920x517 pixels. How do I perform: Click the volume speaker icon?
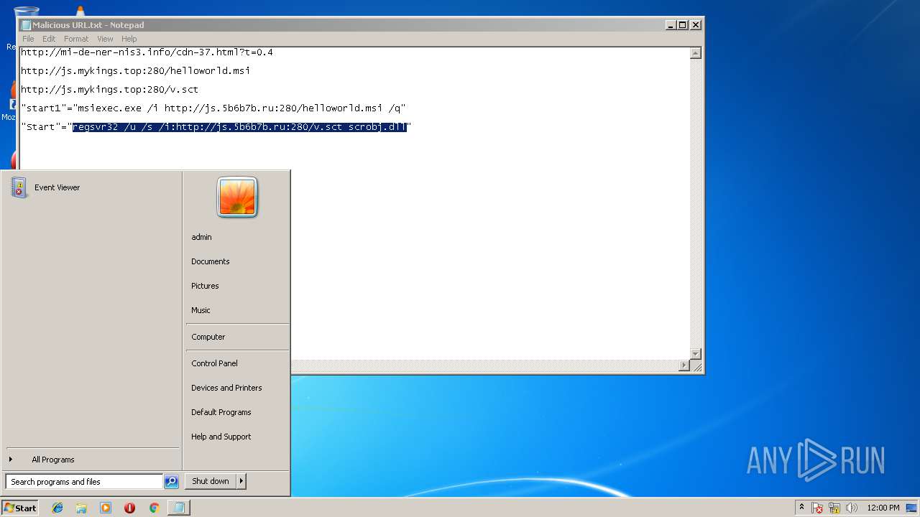coord(852,508)
